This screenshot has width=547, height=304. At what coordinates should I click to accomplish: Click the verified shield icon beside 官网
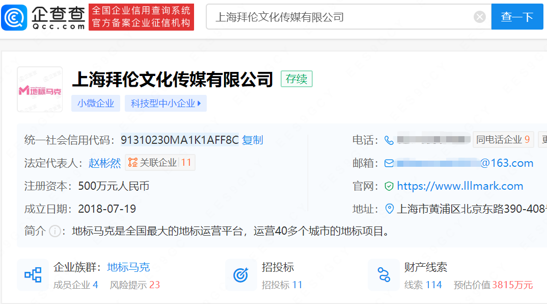389,186
